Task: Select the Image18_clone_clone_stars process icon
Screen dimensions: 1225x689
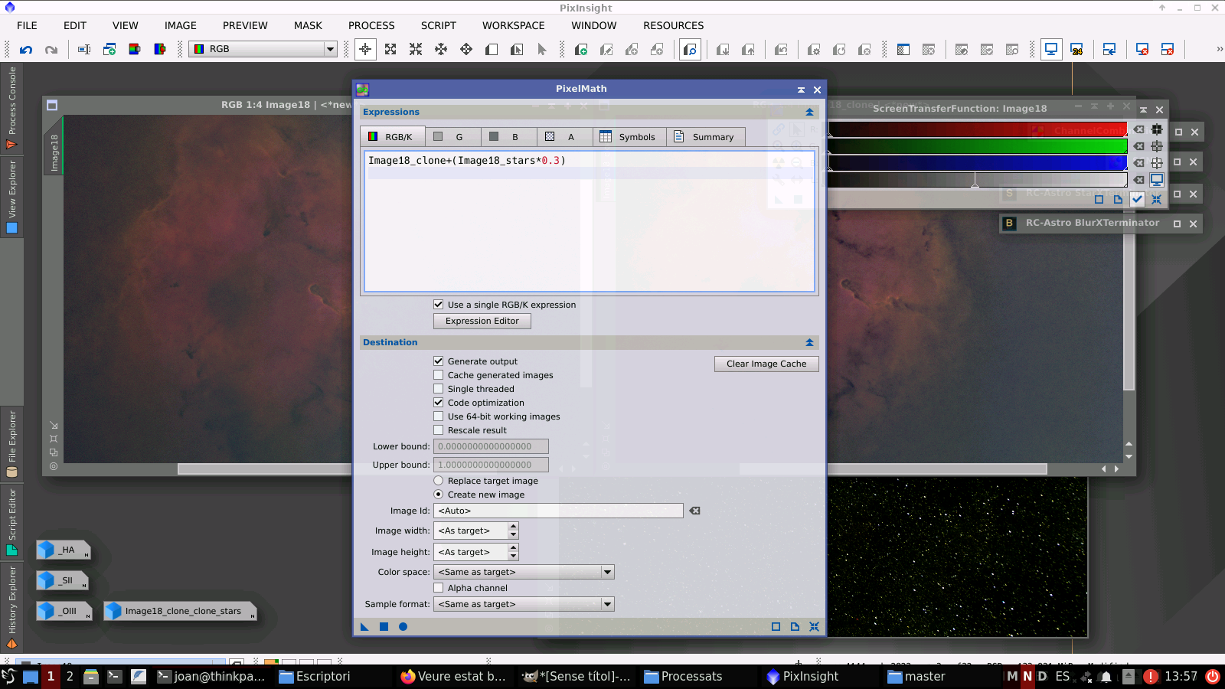Action: (x=180, y=611)
